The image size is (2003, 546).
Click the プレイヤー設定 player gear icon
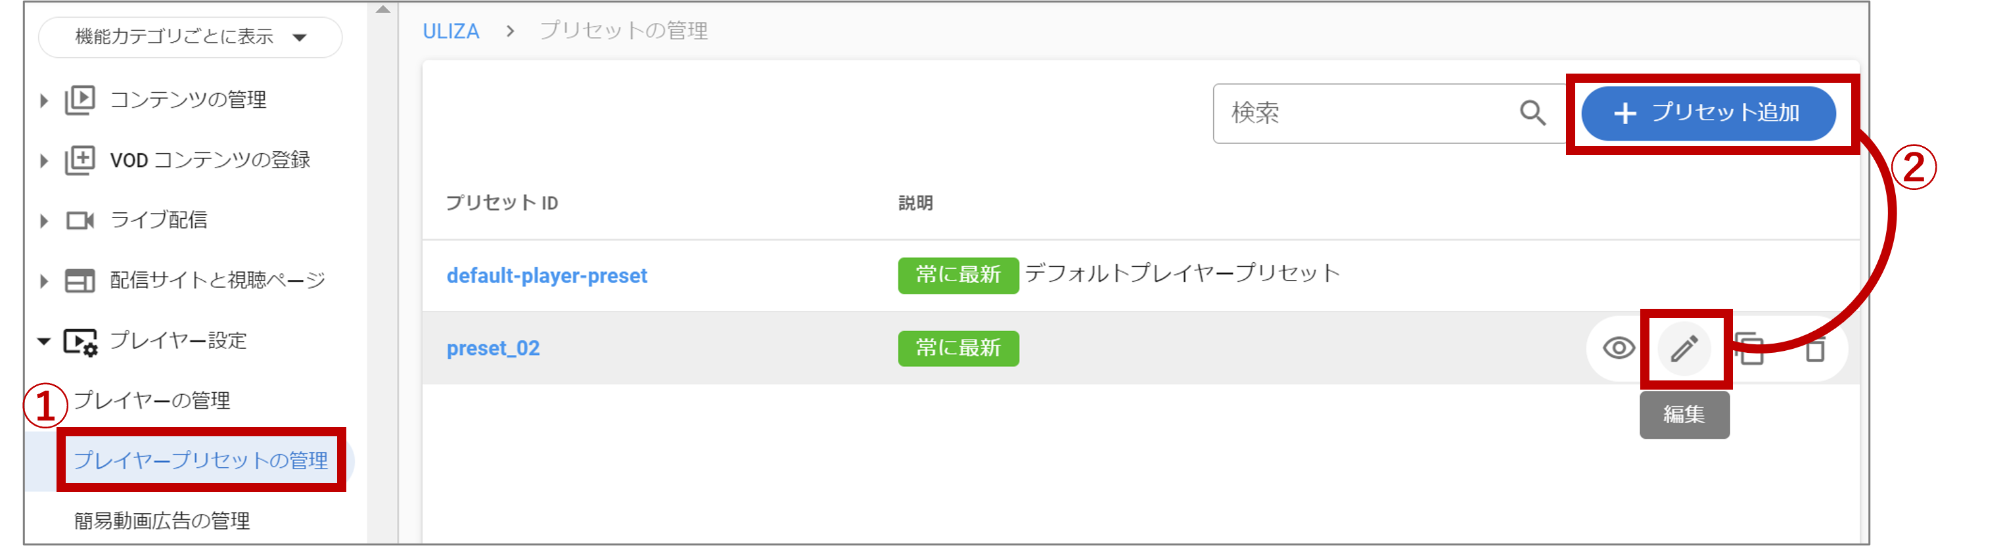(80, 342)
